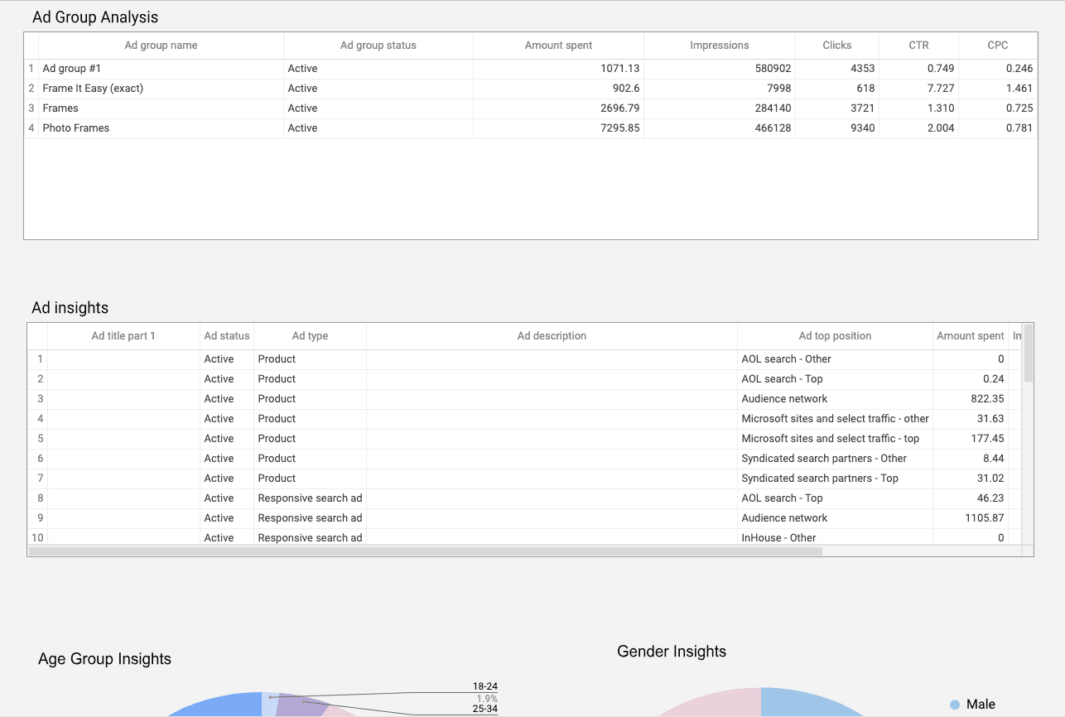Sort by Clicks column header
Image resolution: width=1065 pixels, height=717 pixels.
837,46
